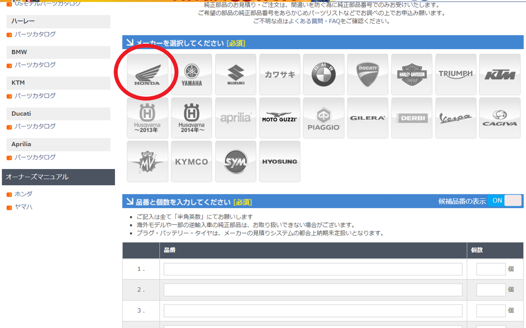Screen dimensions: 526x328
Task: Click part number field in row 2
Action: (313, 289)
